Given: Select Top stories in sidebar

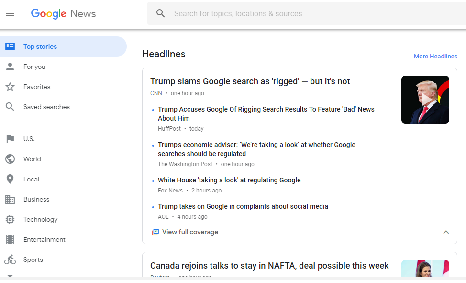Looking at the screenshot, I should [x=63, y=46].
